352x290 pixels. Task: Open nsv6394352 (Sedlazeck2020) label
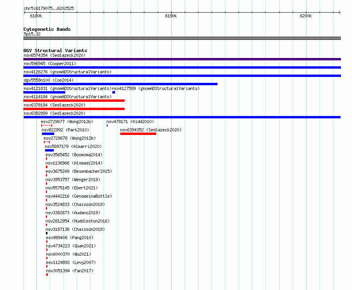pyautogui.click(x=151, y=130)
